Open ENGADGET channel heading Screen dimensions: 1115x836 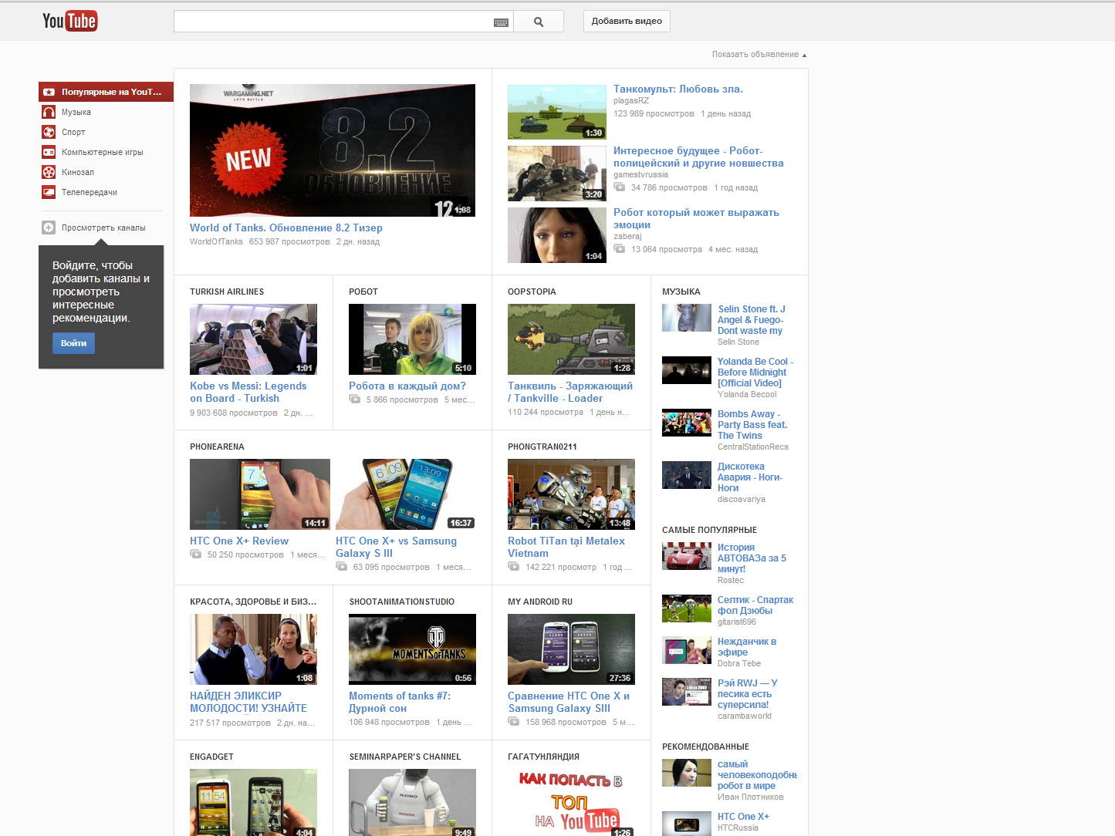click(211, 757)
